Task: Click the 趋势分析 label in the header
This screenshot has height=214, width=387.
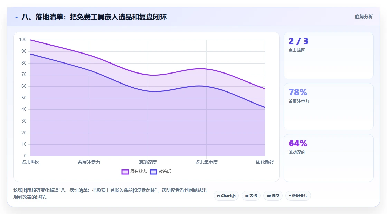Action: [x=364, y=17]
